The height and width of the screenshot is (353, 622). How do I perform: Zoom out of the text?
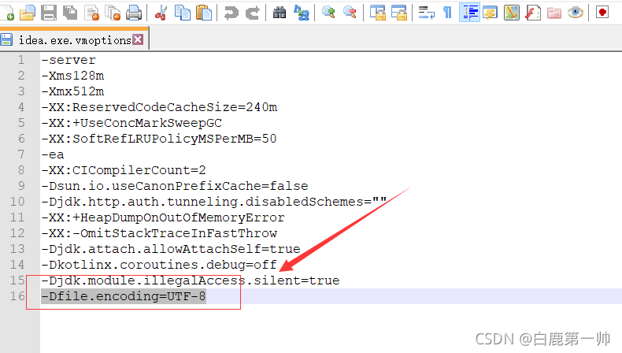[350, 13]
